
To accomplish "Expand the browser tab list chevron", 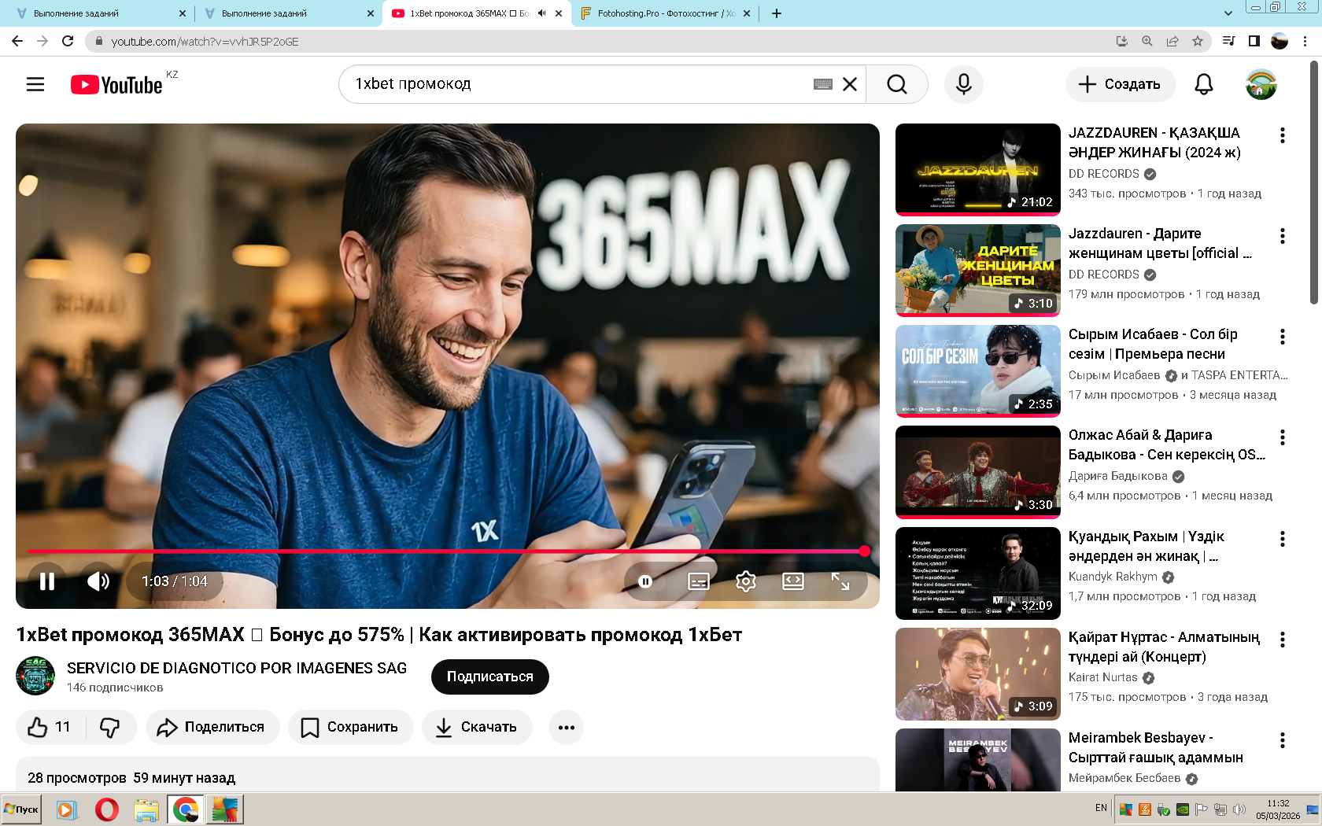I will [x=1228, y=13].
